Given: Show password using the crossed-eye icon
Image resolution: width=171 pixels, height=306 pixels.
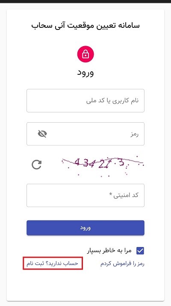Looking at the screenshot, I should [42, 134].
